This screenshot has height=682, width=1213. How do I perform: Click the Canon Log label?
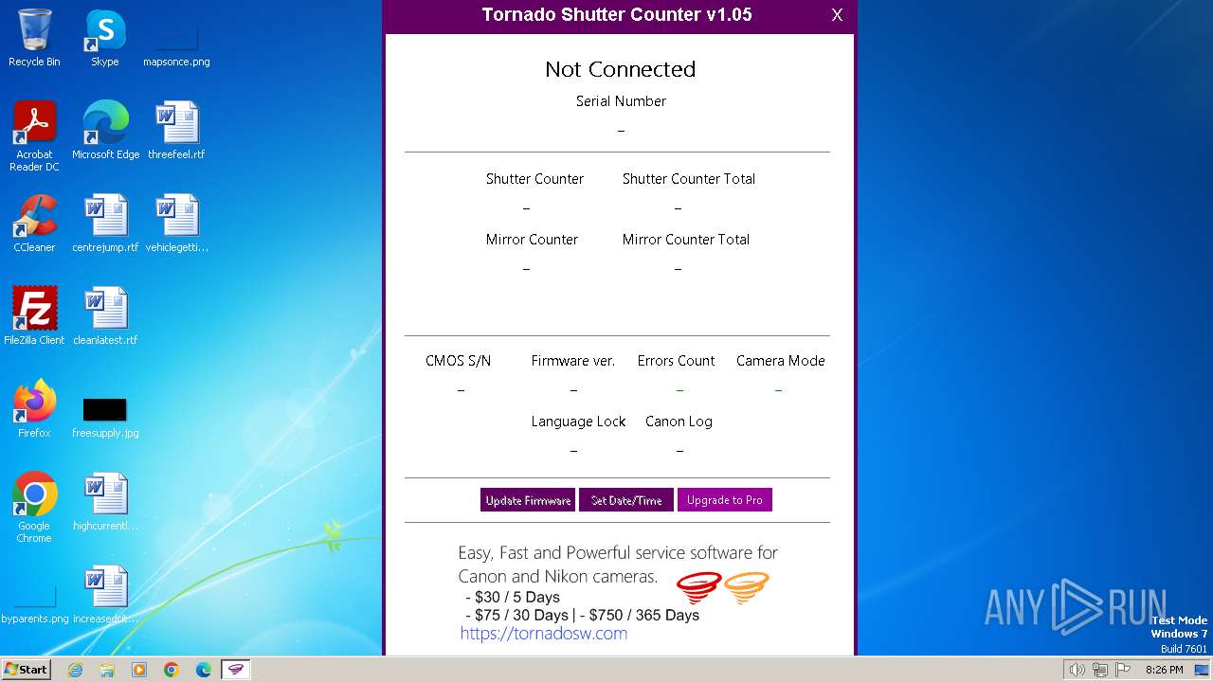679,422
